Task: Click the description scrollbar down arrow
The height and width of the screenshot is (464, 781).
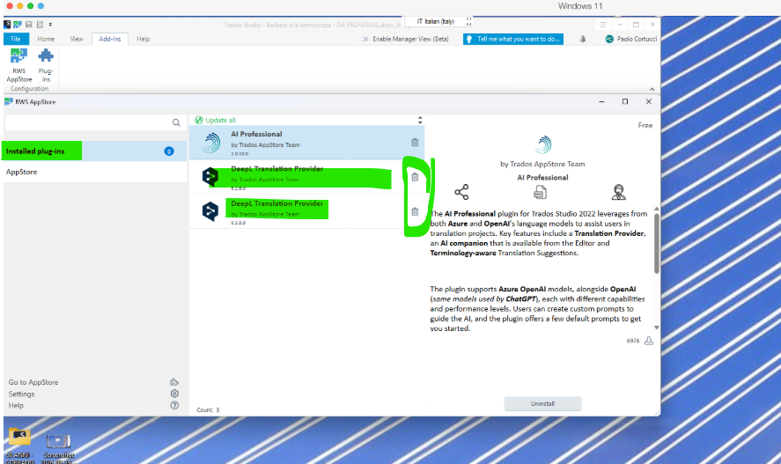Action: point(657,328)
